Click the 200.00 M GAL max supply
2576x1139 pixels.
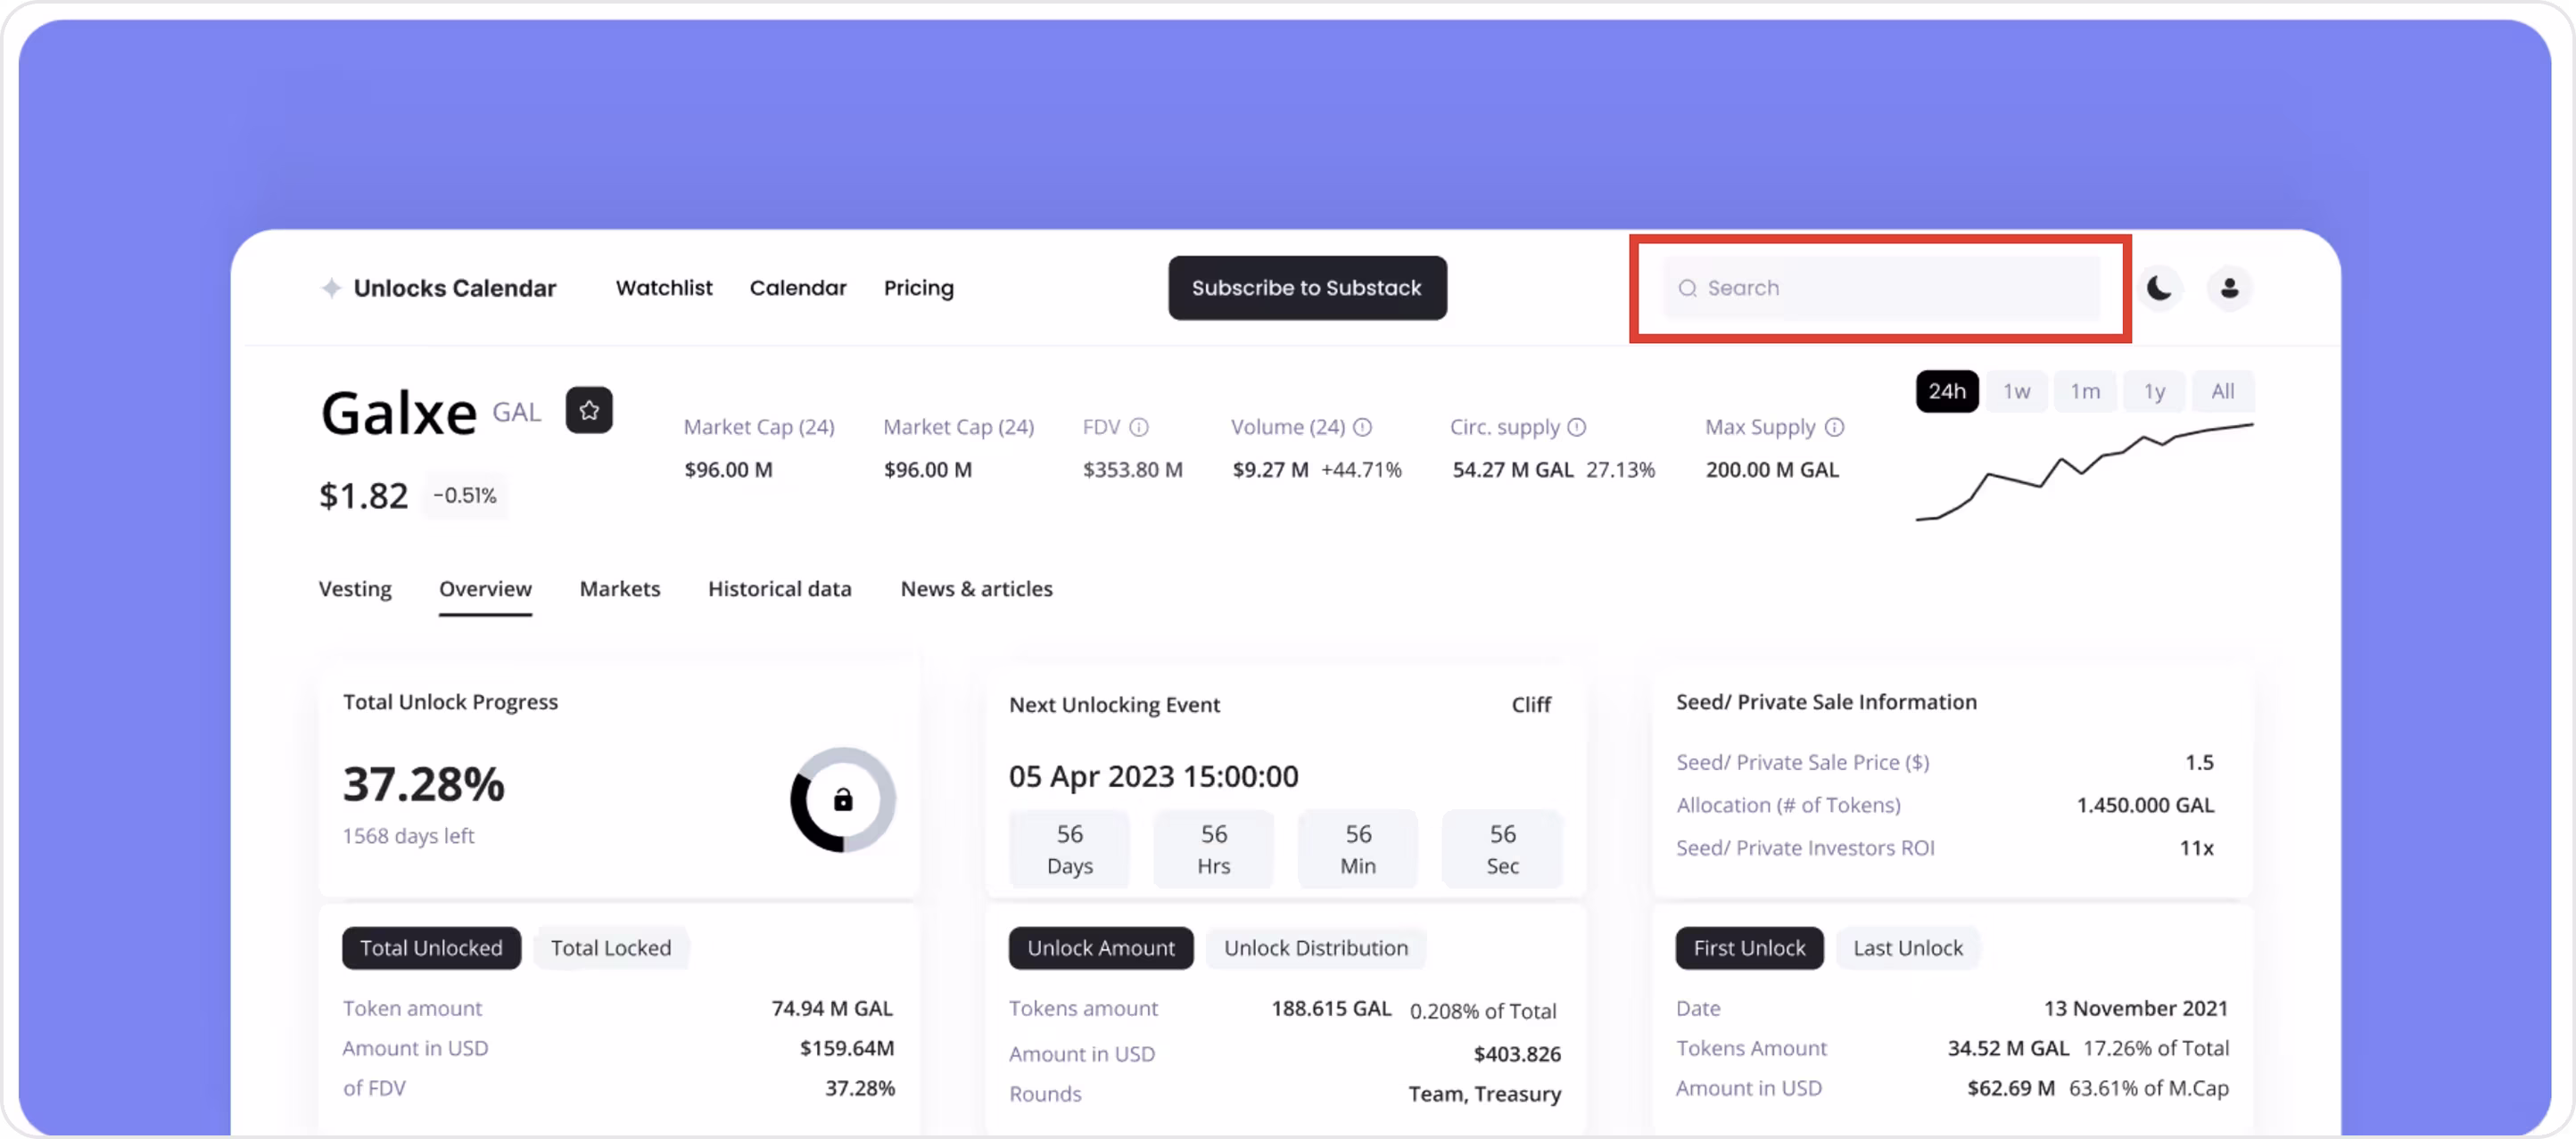pos(1772,469)
